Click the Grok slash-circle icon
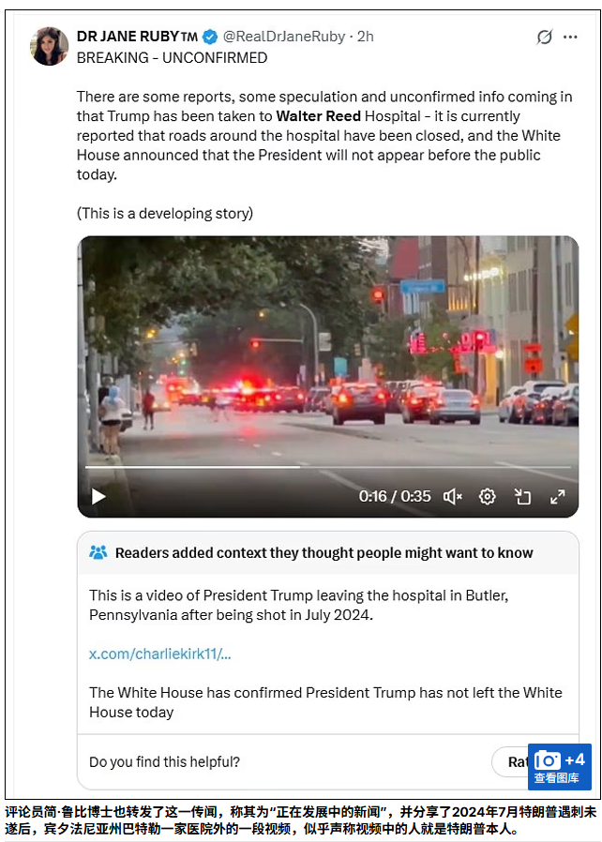This screenshot has height=842, width=602. [x=544, y=38]
